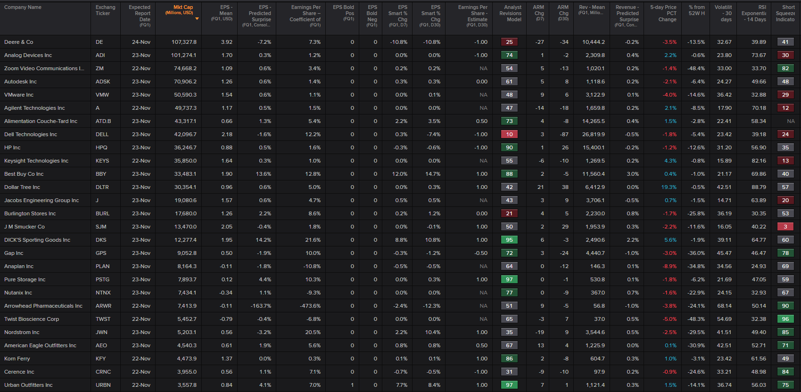The image size is (801, 392).
Task: Click DICK'S green analyst revisions score 95
Action: (x=509, y=240)
